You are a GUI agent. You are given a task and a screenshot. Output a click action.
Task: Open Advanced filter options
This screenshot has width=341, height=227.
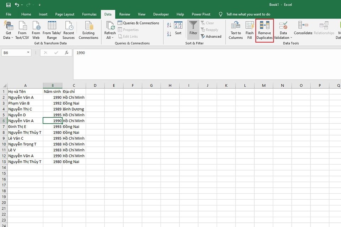211,37
